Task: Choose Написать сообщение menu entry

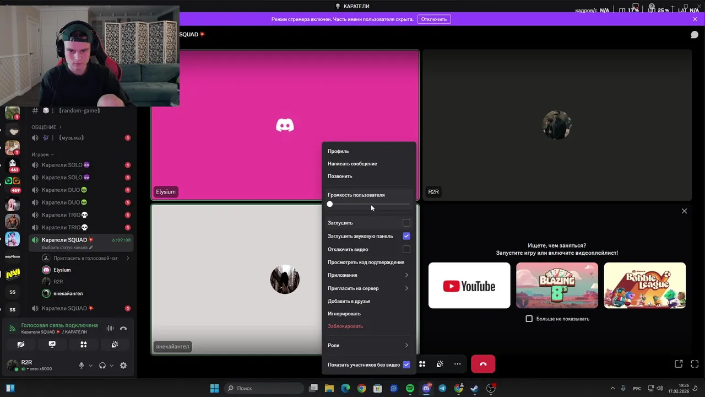Action: point(368,164)
